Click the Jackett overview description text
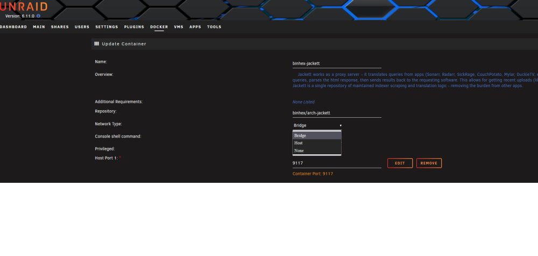 pyautogui.click(x=415, y=80)
